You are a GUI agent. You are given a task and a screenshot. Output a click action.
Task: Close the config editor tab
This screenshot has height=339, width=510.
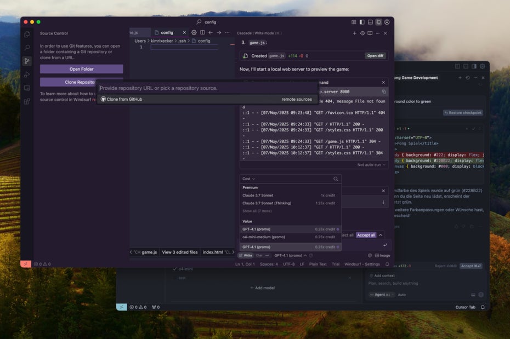184,32
